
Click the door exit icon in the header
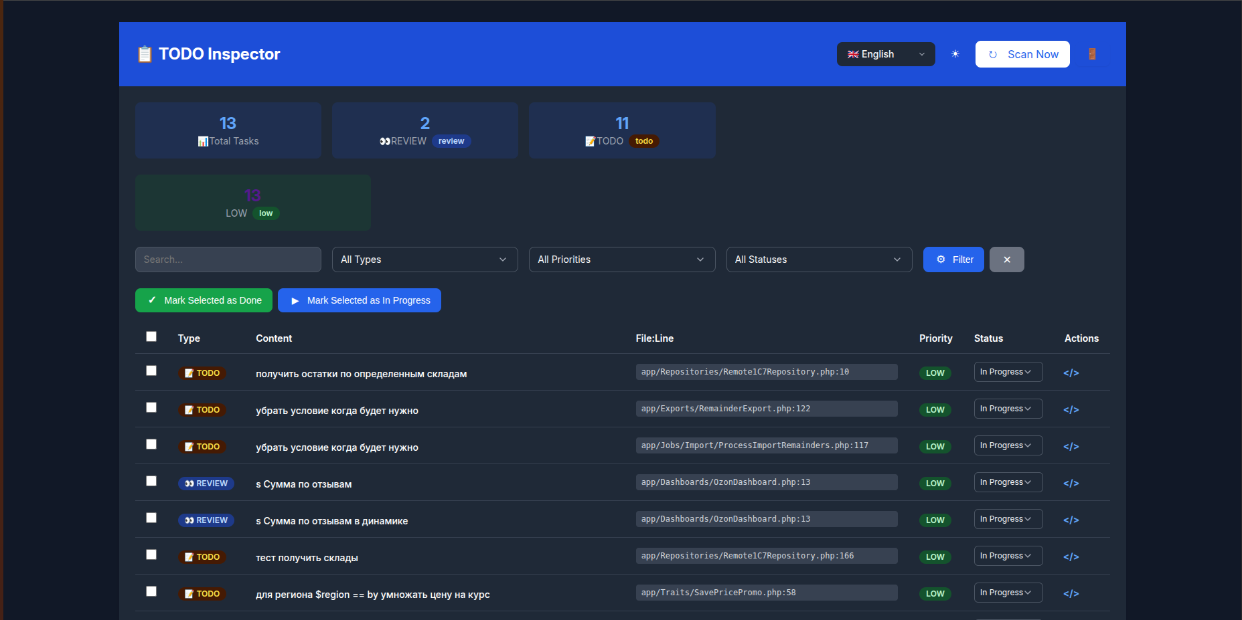1093,54
